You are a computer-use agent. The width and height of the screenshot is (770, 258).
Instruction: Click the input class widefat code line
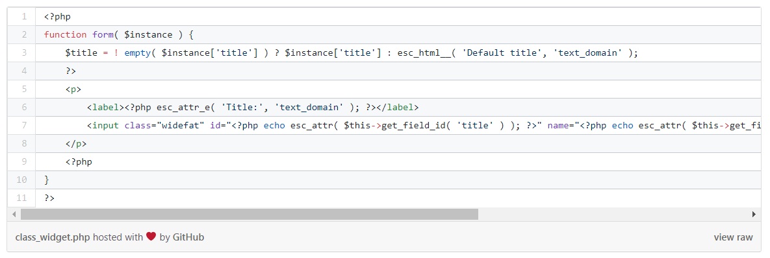pos(398,125)
